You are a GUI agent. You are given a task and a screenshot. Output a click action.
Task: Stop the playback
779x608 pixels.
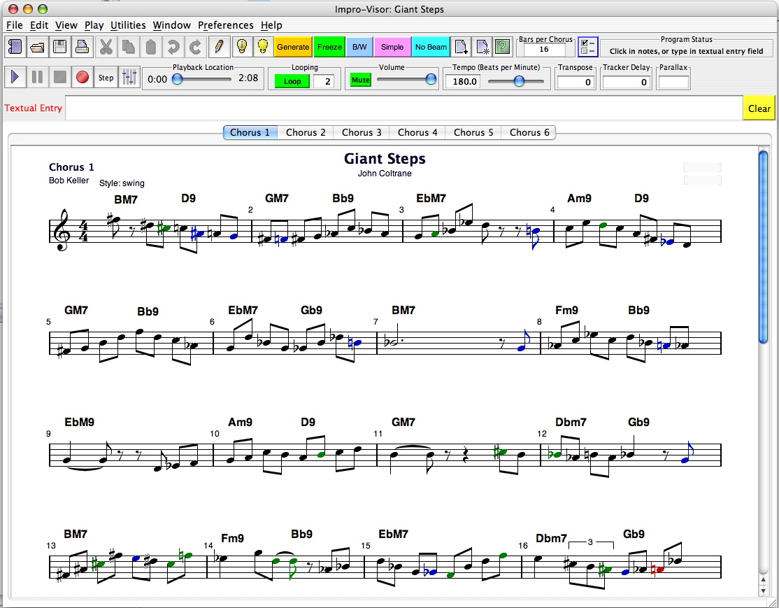click(59, 77)
